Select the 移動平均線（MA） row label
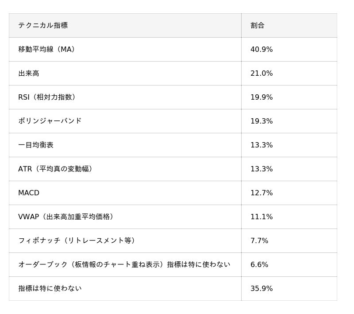The height and width of the screenshot is (314, 354). pyautogui.click(x=48, y=49)
